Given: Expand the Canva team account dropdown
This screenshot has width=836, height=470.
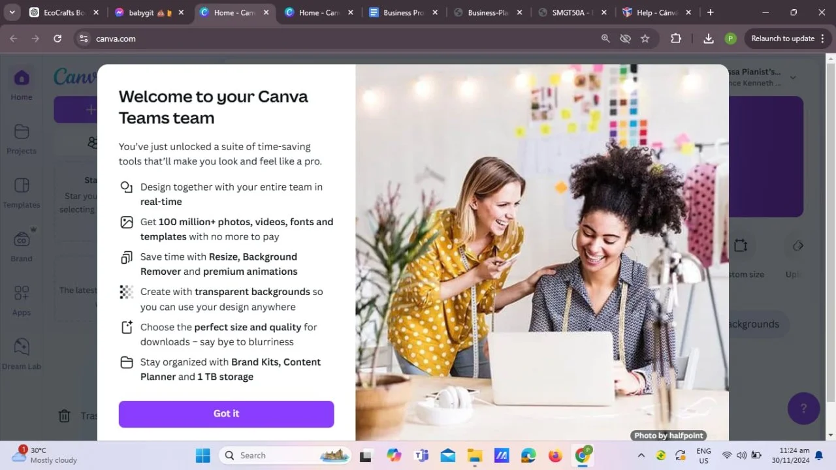Looking at the screenshot, I should [793, 78].
